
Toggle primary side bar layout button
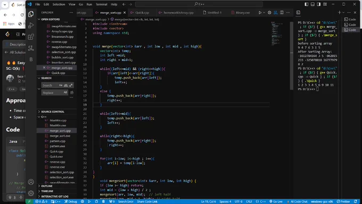[306, 4]
